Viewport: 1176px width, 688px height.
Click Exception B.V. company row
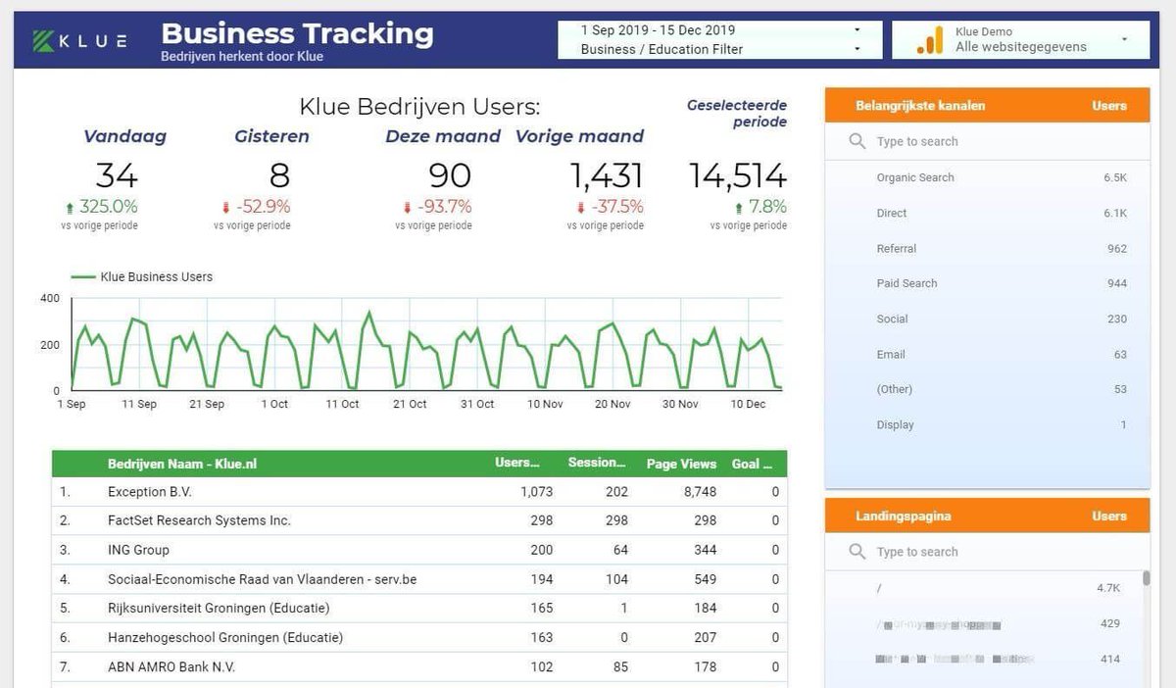(x=419, y=491)
